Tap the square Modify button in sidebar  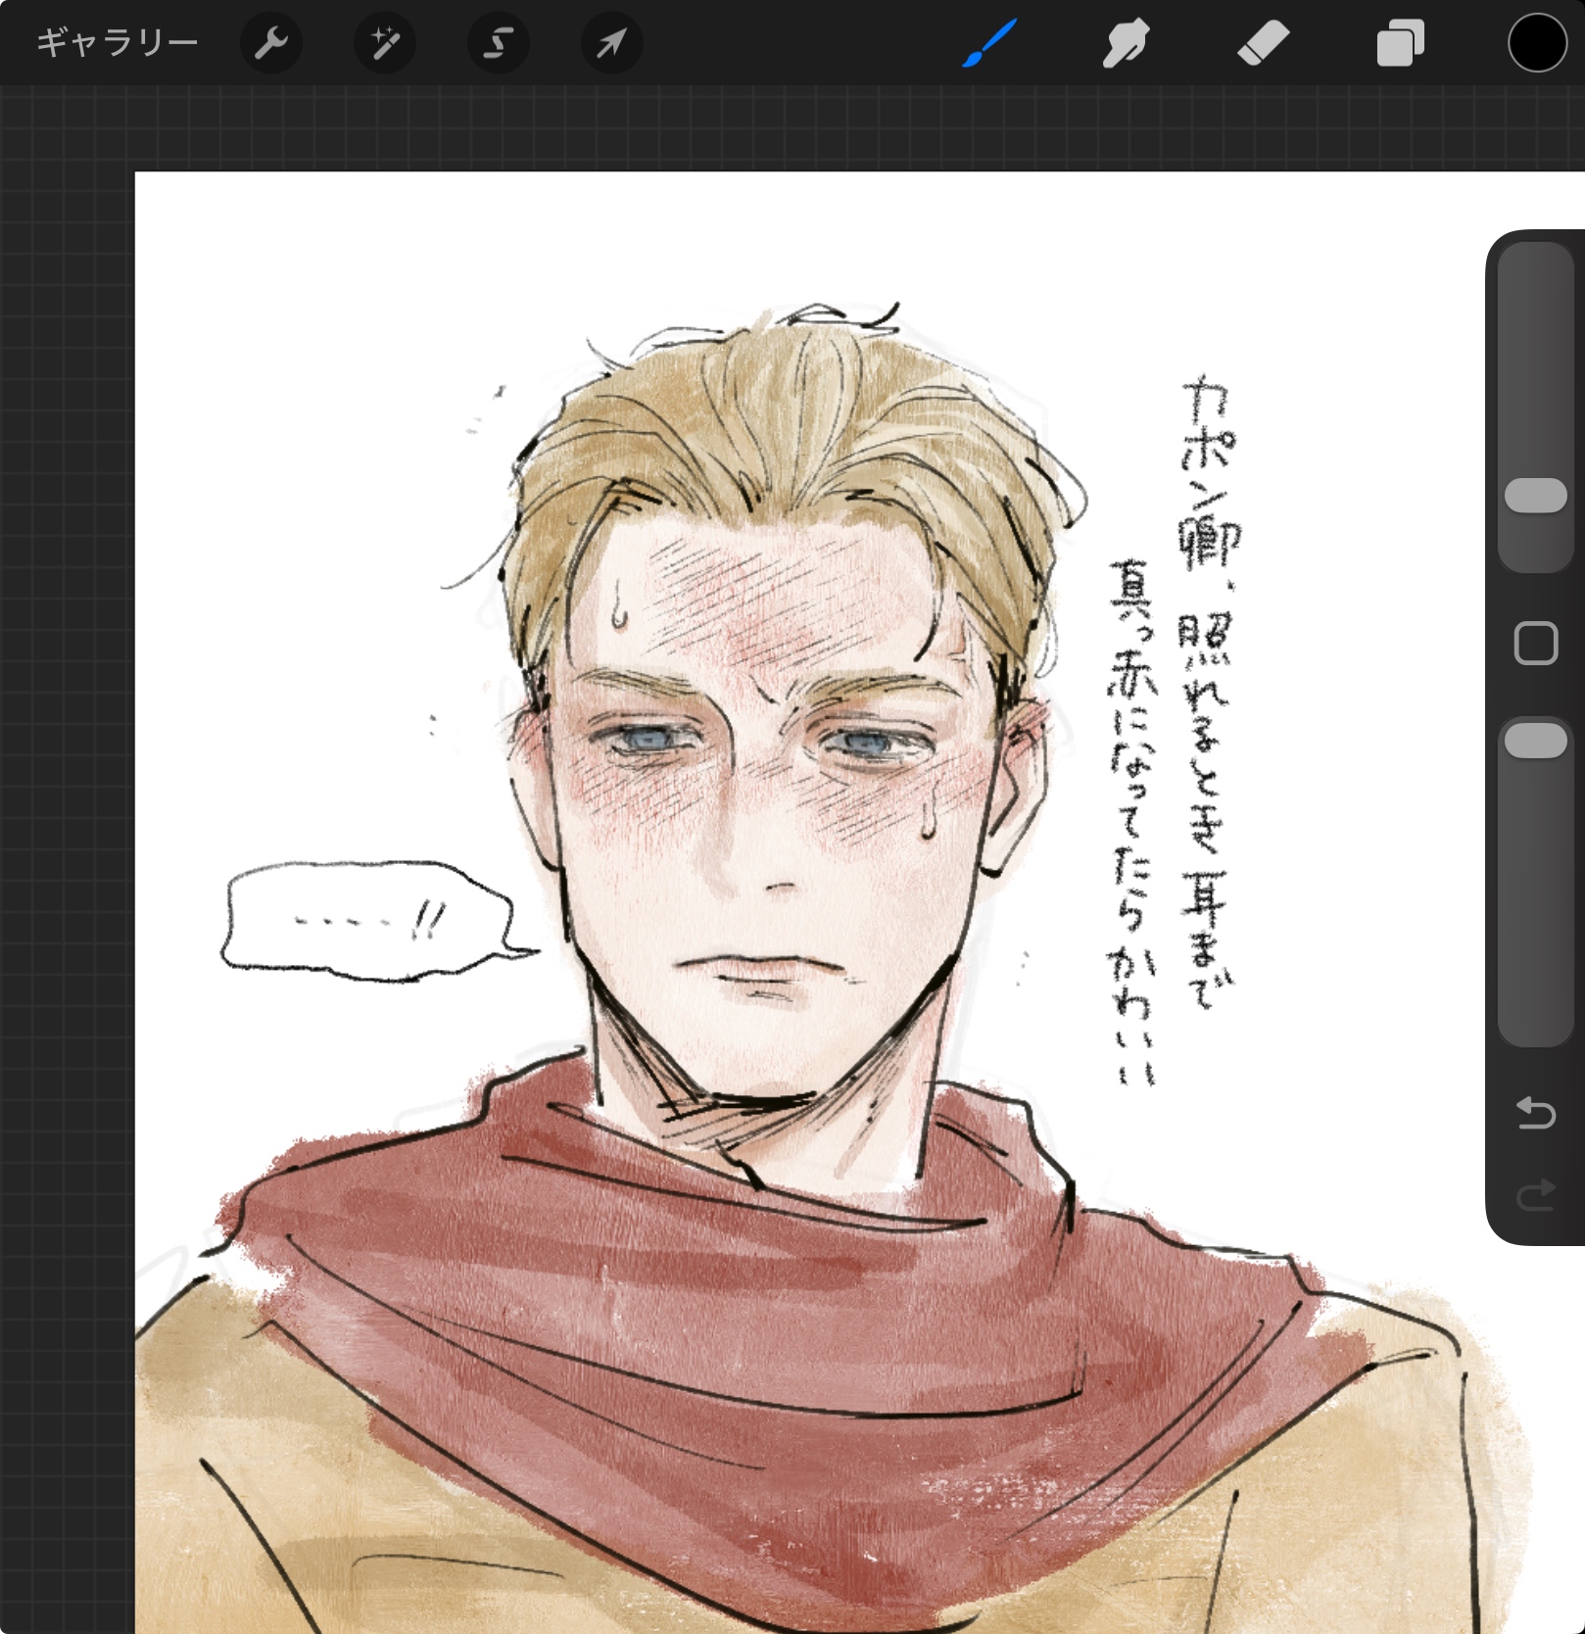point(1535,644)
